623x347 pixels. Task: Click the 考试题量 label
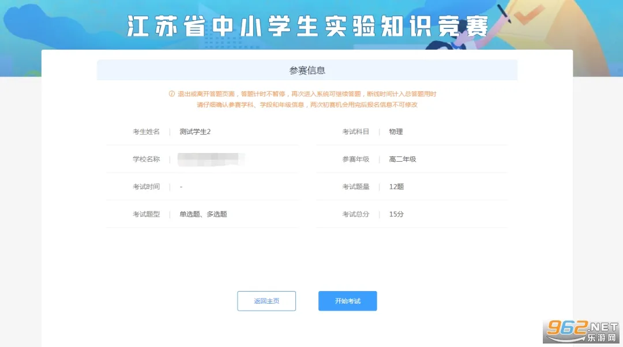coord(355,186)
